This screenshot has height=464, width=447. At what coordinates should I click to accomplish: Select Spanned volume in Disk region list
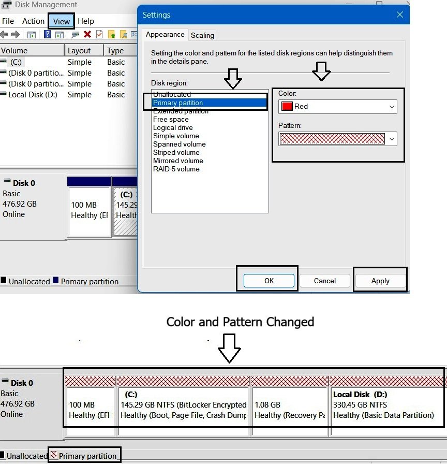(x=210, y=144)
